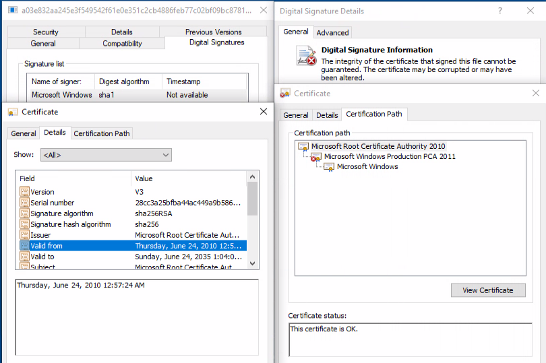Image resolution: width=546 pixels, height=363 pixels.
Task: Close the file properties window
Action: coord(264,10)
